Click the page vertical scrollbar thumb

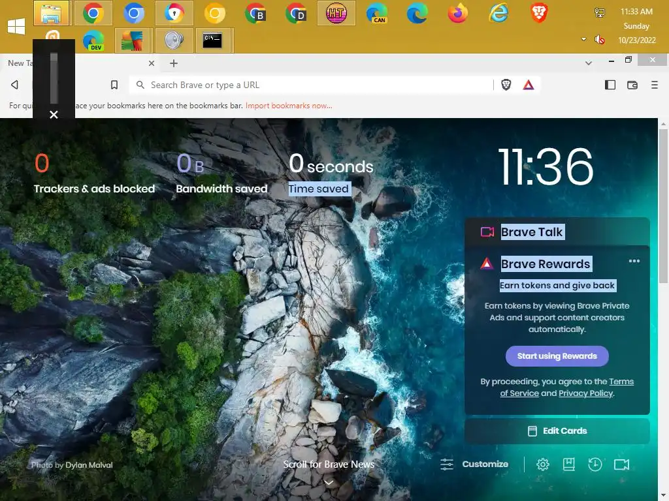[x=663, y=205]
